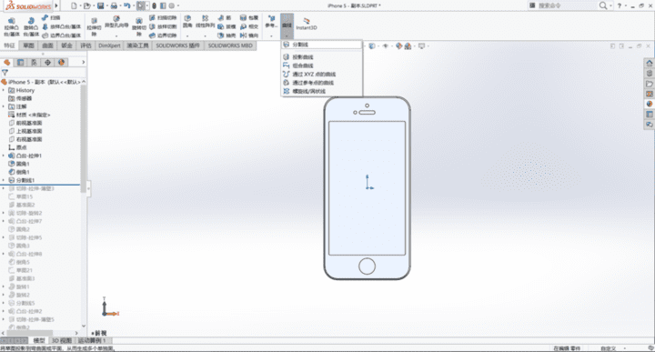Open the Hole Wizard (异型孔向导) tool

(x=116, y=23)
